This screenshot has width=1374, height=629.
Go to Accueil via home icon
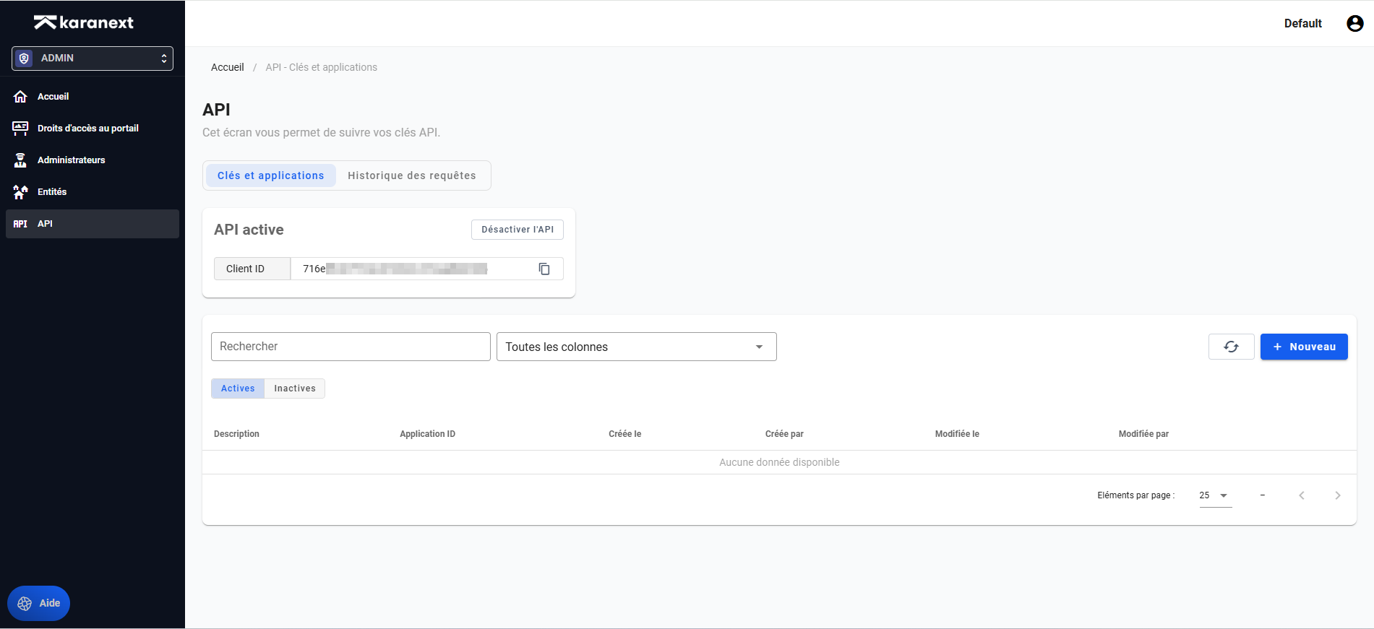(20, 97)
